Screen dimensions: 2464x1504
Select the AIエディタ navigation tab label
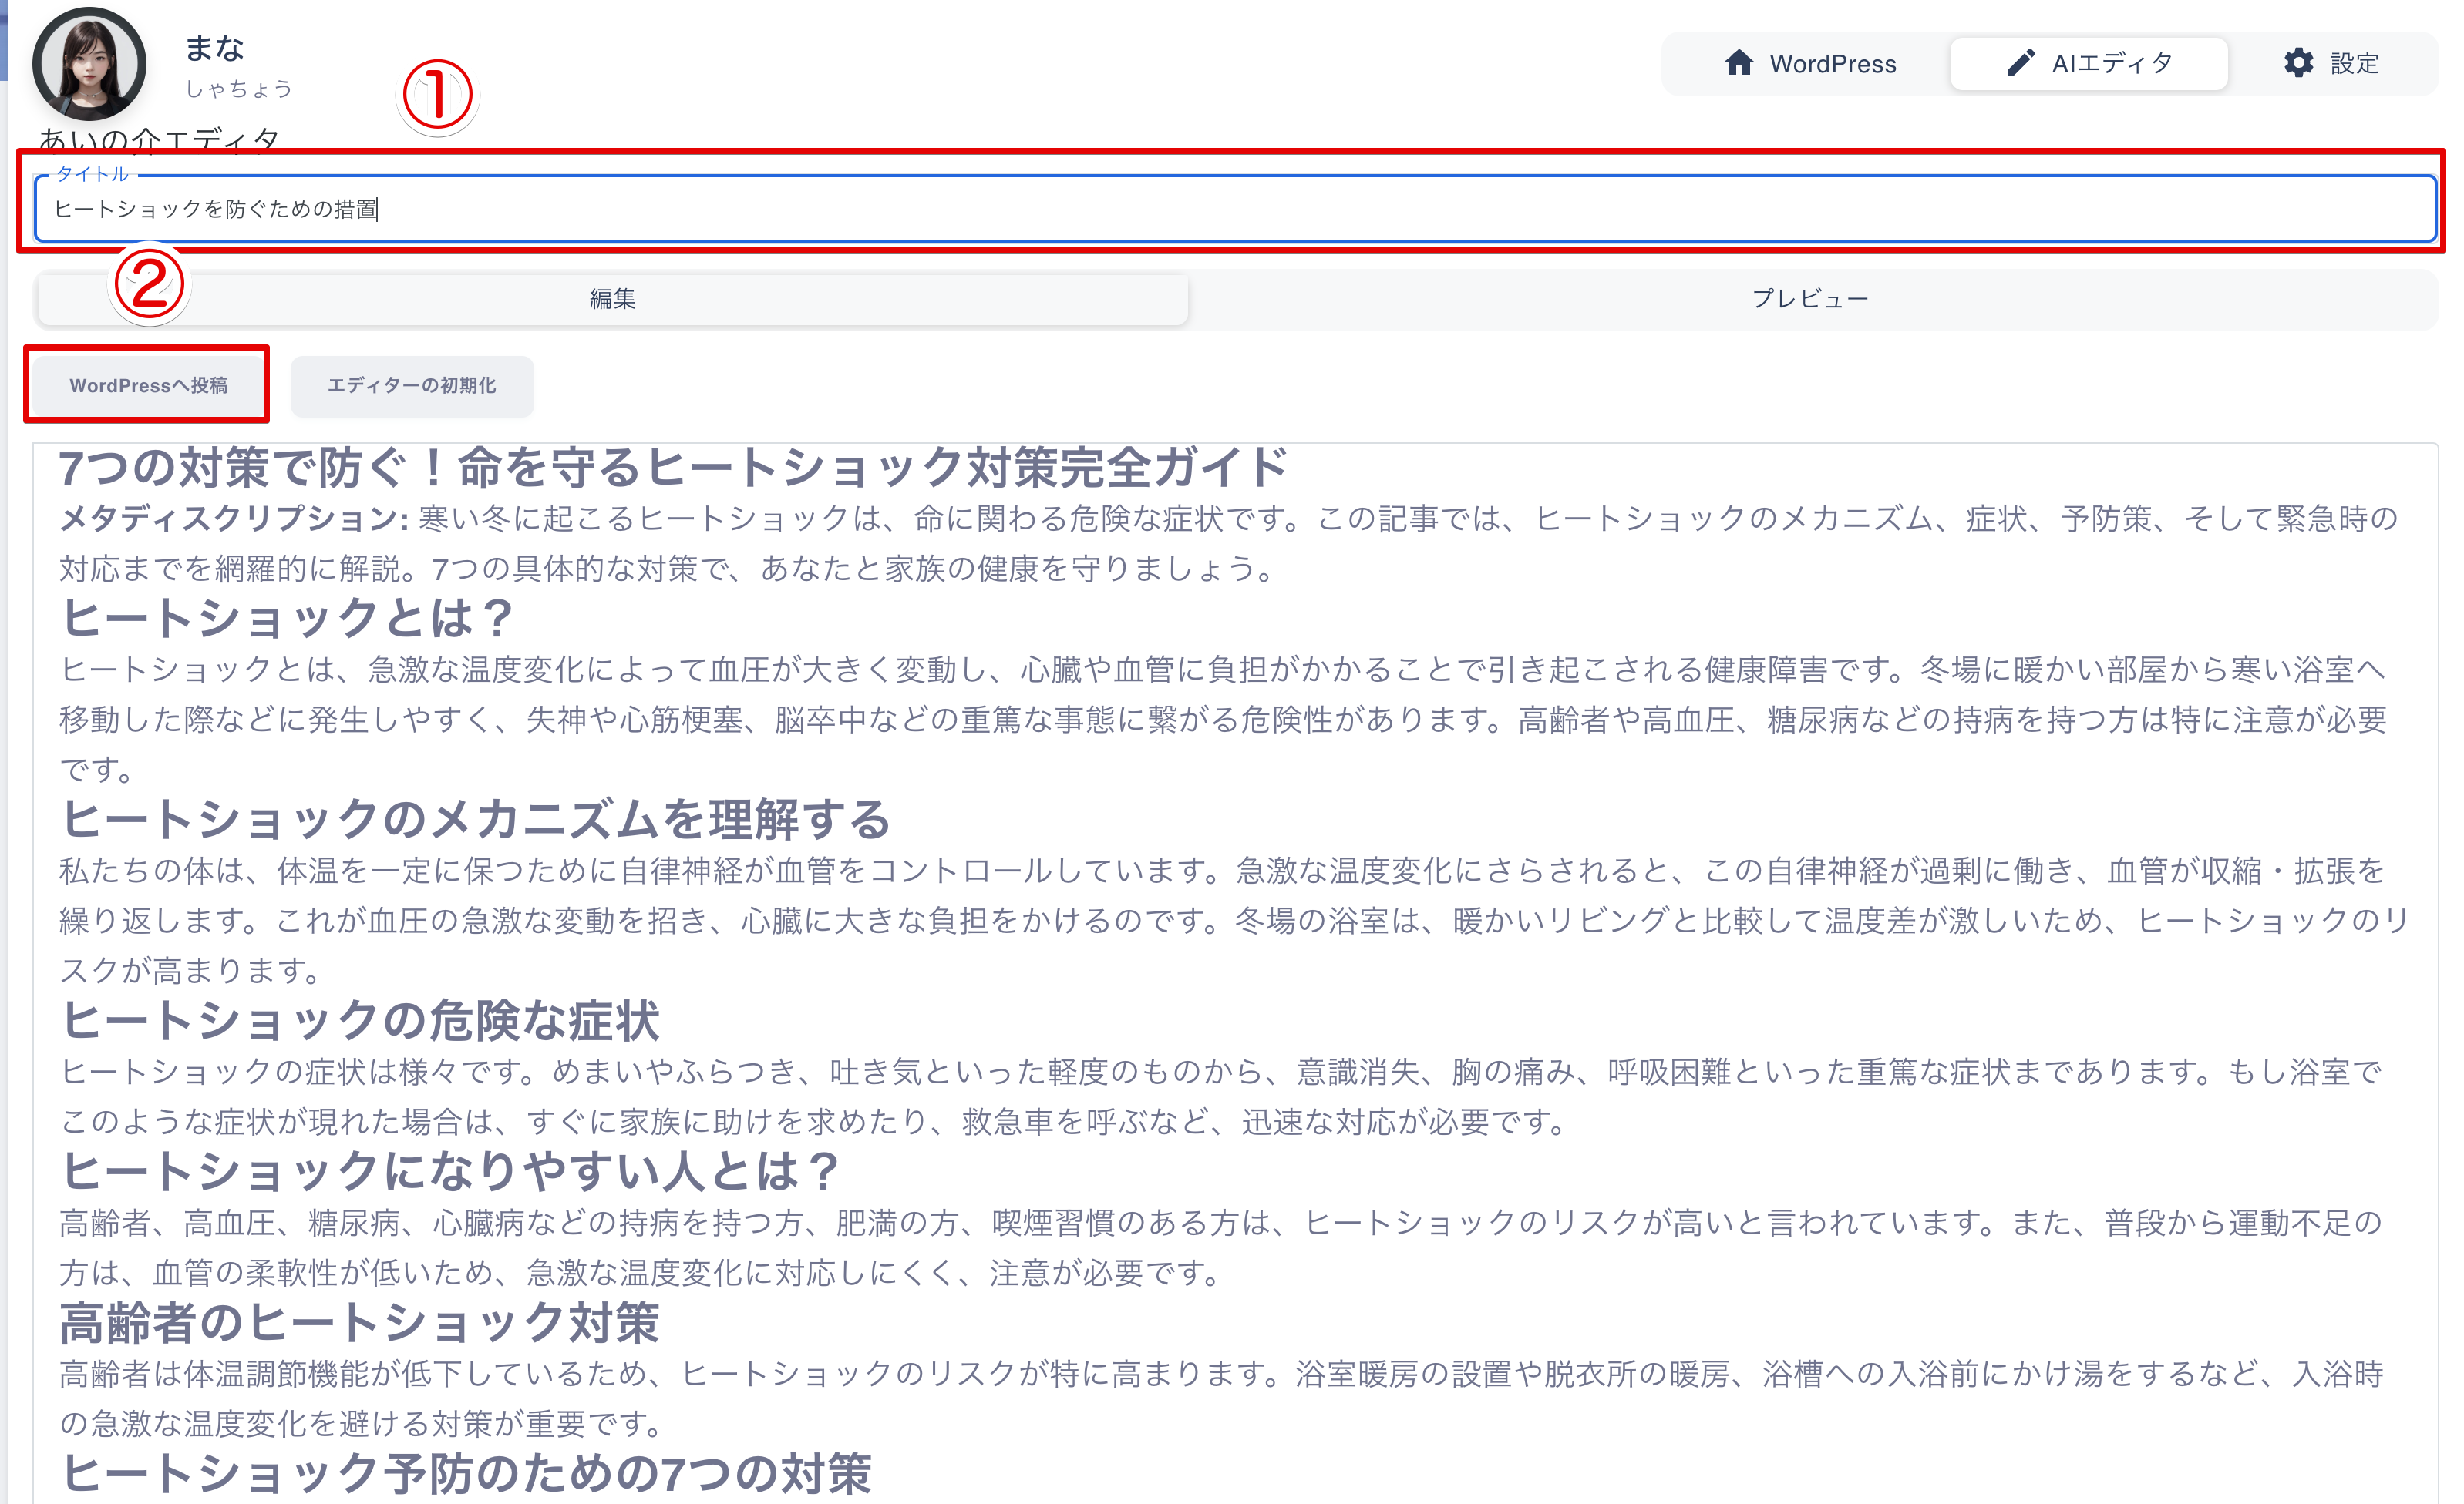[2112, 64]
